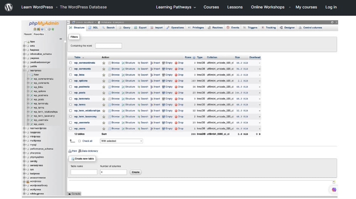Open the Privileges tab

click(196, 28)
